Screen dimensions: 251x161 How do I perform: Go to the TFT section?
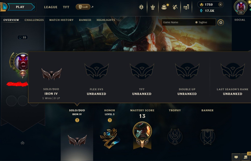pos(66,7)
